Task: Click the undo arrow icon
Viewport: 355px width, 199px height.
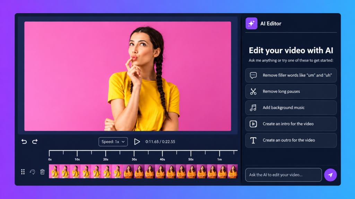Action: (x=24, y=141)
